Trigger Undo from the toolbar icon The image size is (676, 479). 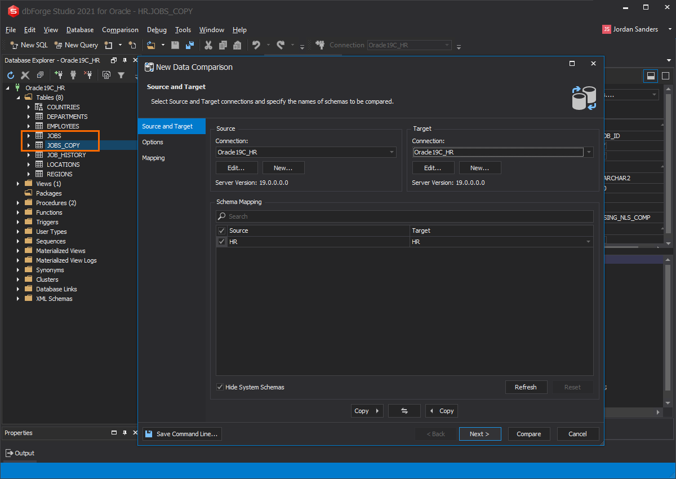coord(256,45)
